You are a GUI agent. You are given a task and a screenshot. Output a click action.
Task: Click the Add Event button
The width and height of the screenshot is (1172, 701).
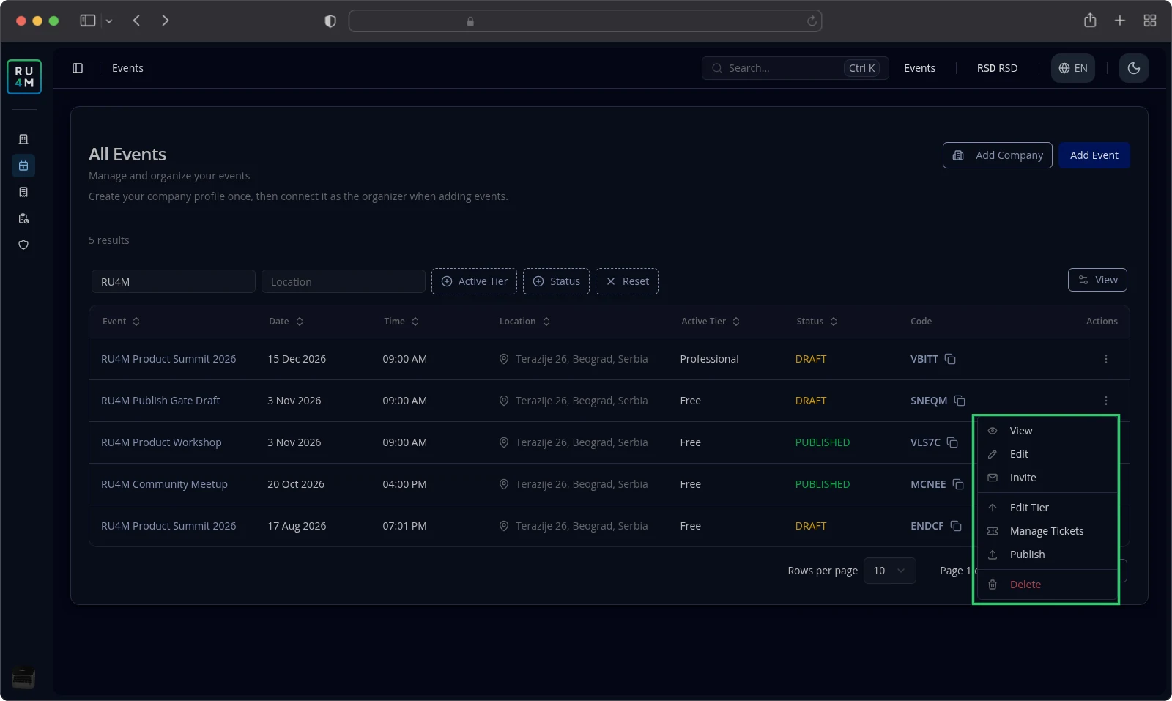click(1094, 155)
